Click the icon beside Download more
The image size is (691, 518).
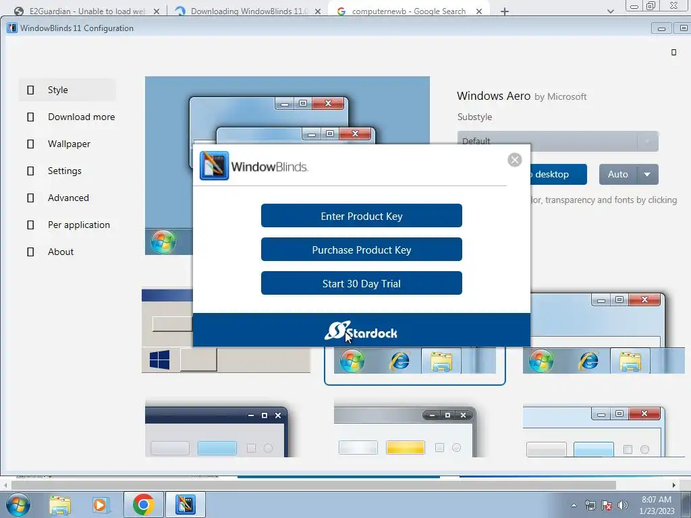[x=30, y=117]
